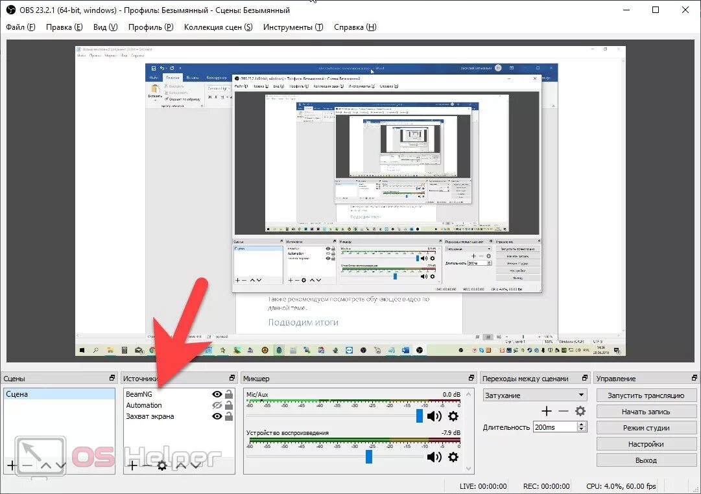Open the Инструменты menu
The width and height of the screenshot is (701, 494).
click(x=293, y=27)
